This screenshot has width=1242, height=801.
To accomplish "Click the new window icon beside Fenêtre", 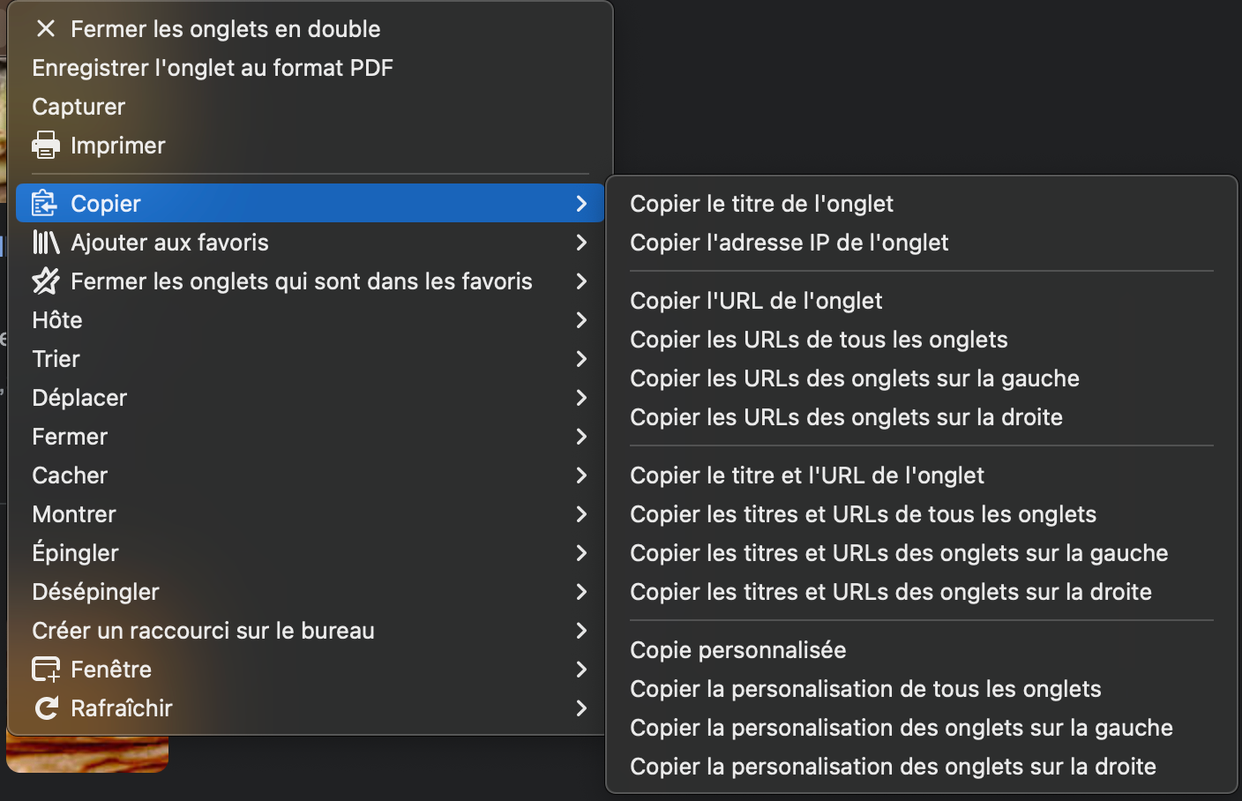I will pyautogui.click(x=46, y=670).
